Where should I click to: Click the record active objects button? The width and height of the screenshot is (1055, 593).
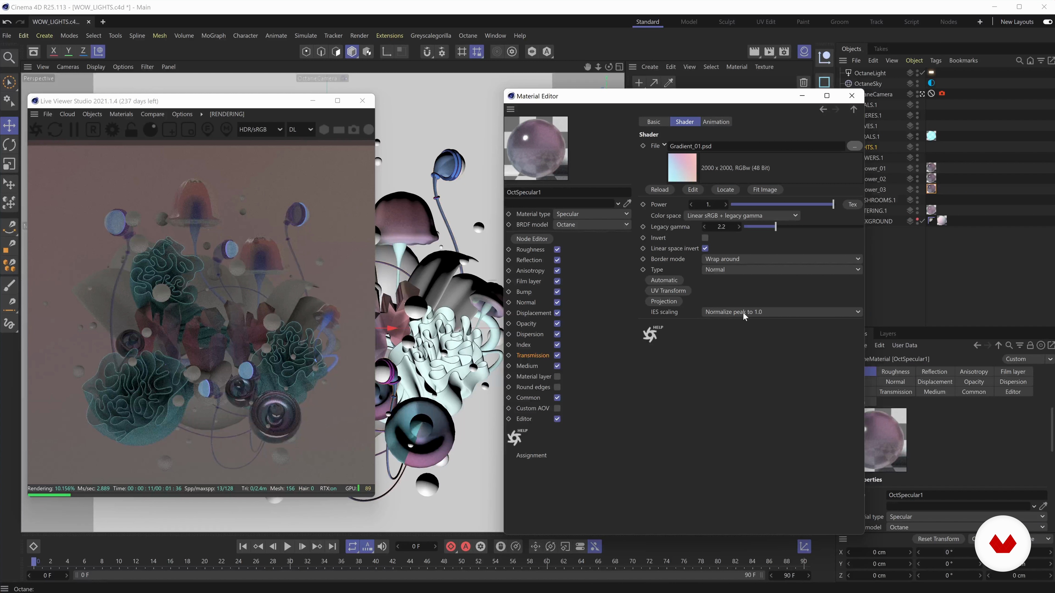[451, 547]
